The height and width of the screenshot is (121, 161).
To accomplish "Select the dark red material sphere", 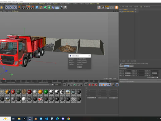I will tap(30, 92).
